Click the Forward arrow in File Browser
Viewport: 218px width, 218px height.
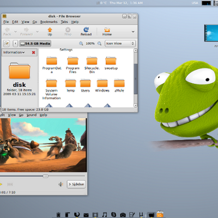coord(26,32)
